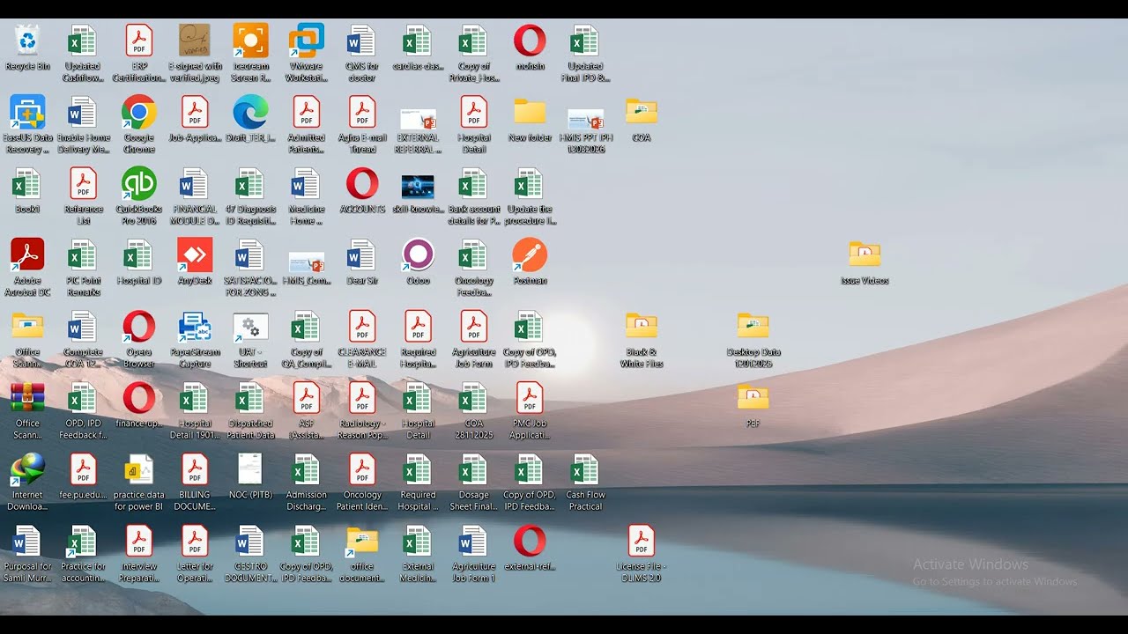Select the Agriculture Job Form PDF

coord(474,327)
